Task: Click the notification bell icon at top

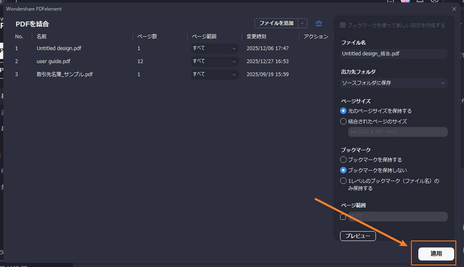Action: 420,1
